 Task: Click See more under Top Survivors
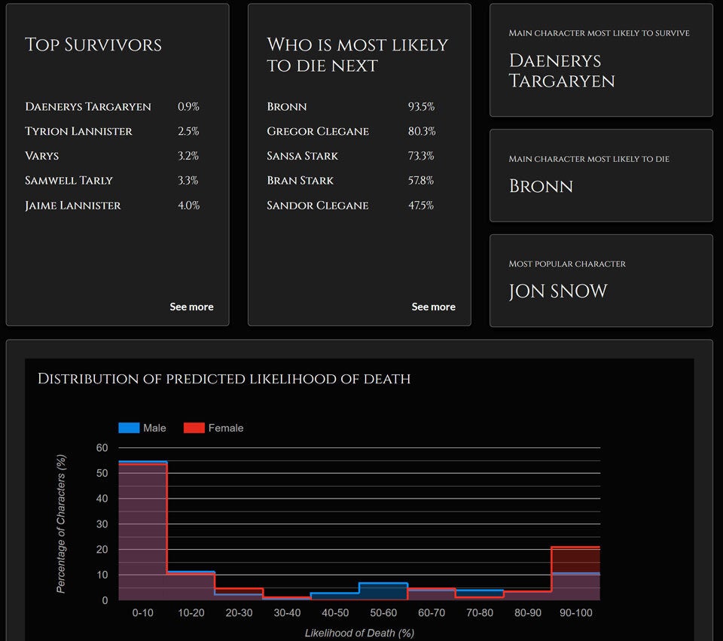[x=191, y=307]
